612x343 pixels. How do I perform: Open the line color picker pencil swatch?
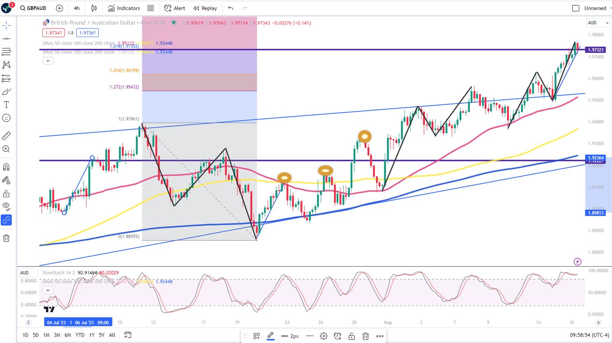270,336
